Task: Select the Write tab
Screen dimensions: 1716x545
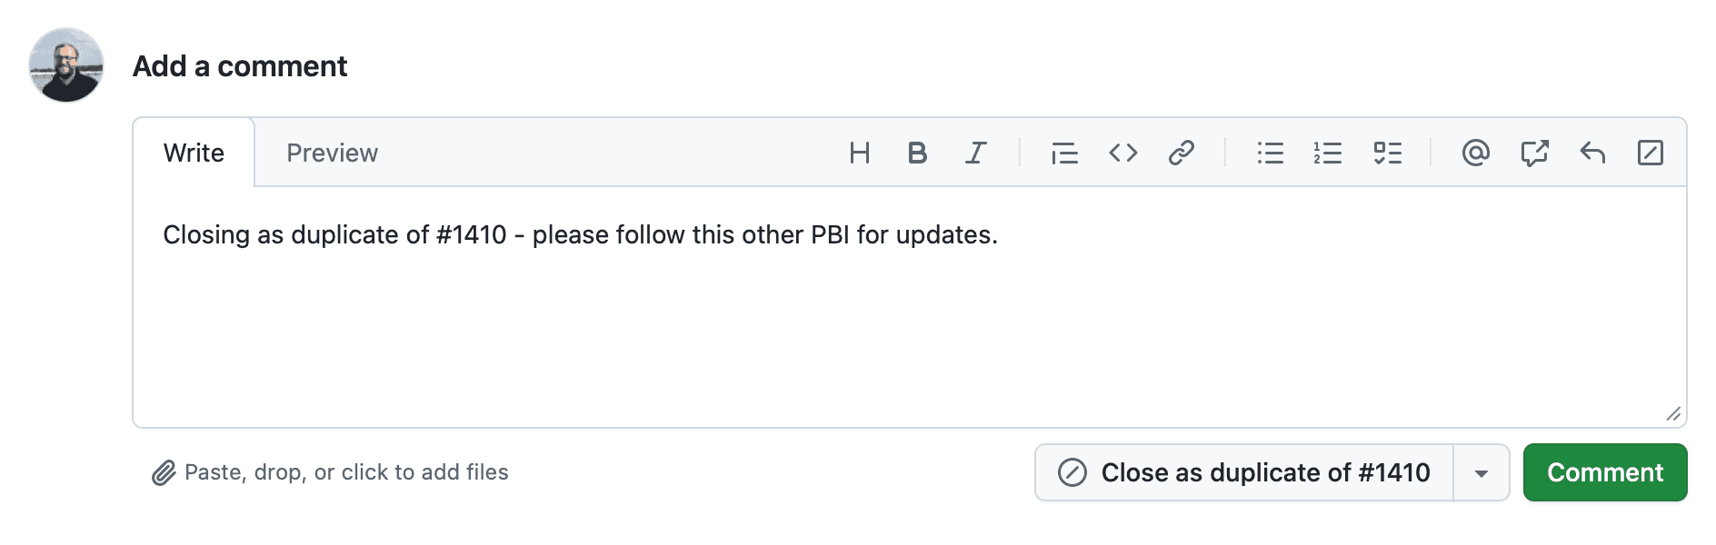Action: (x=194, y=153)
